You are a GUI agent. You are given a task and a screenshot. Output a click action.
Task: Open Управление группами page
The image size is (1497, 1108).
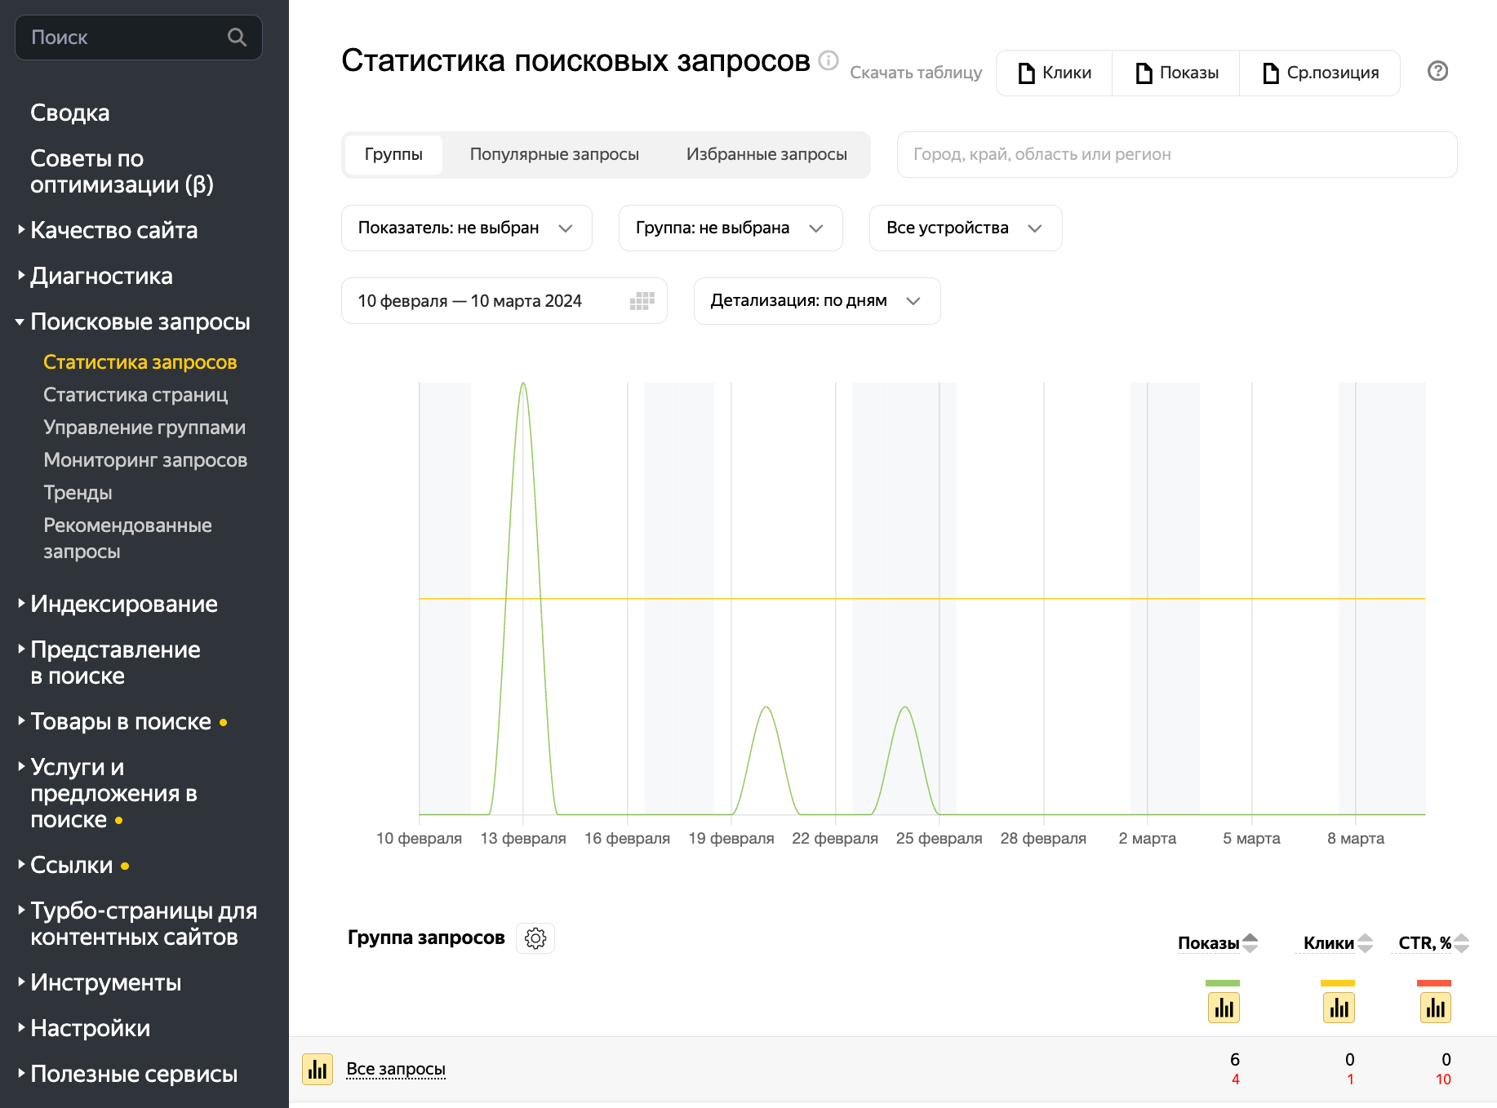click(x=144, y=428)
